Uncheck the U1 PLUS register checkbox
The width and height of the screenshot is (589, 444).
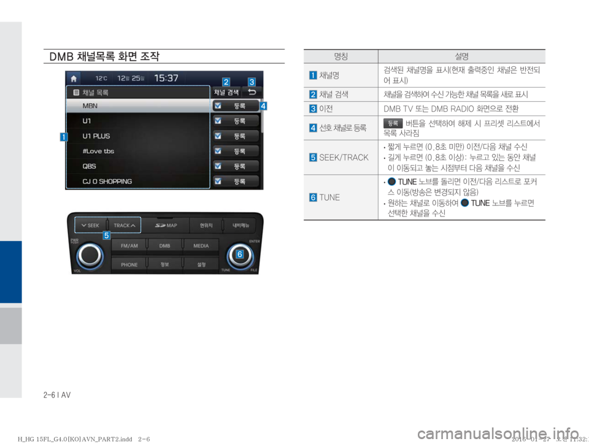(218, 136)
